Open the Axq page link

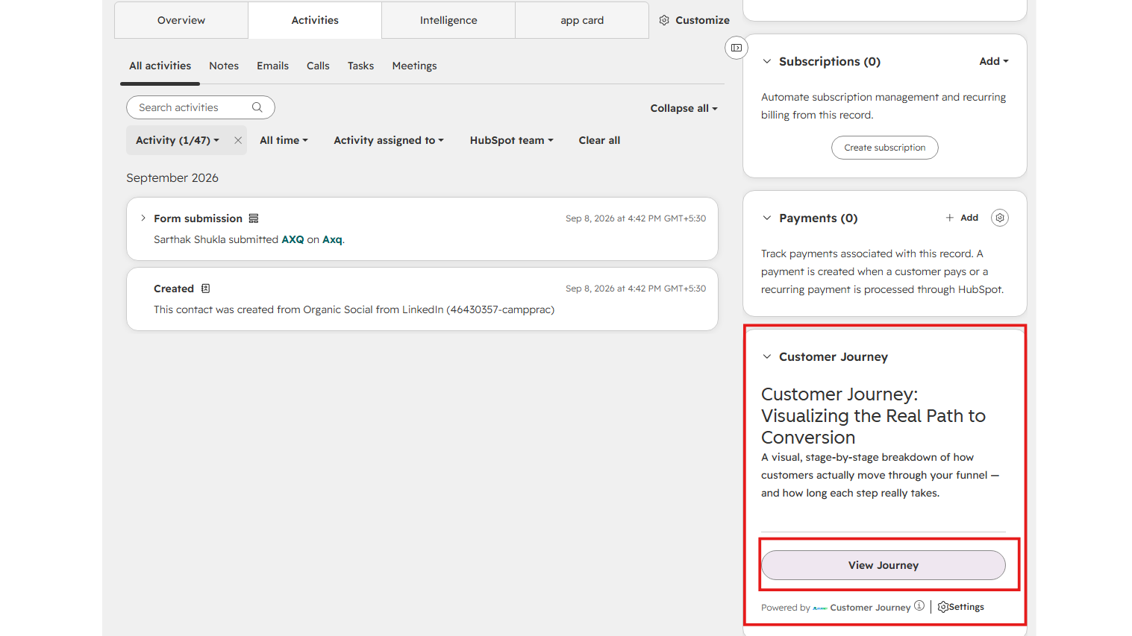(x=332, y=239)
